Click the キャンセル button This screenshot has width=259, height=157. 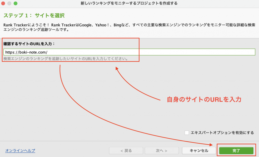pyautogui.click(x=199, y=151)
